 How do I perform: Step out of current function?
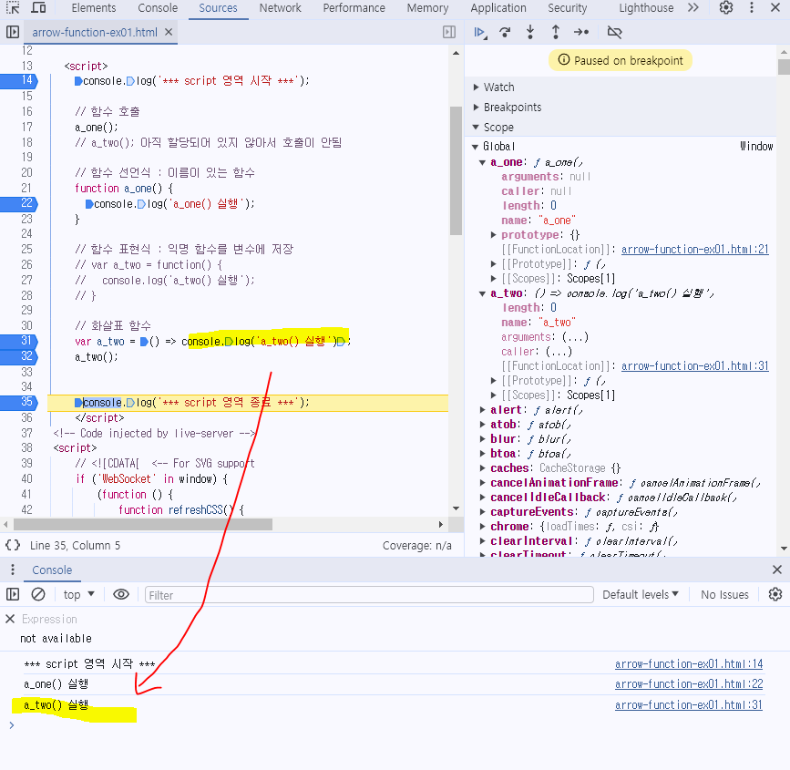[555, 33]
